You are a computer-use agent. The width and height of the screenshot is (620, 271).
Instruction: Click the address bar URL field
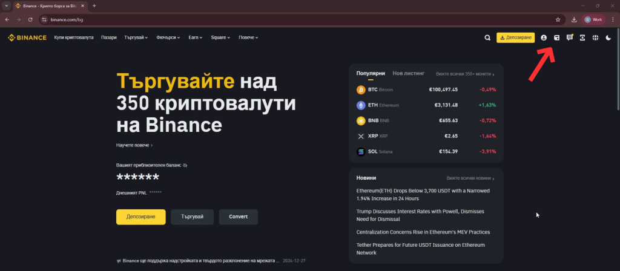coord(297,19)
